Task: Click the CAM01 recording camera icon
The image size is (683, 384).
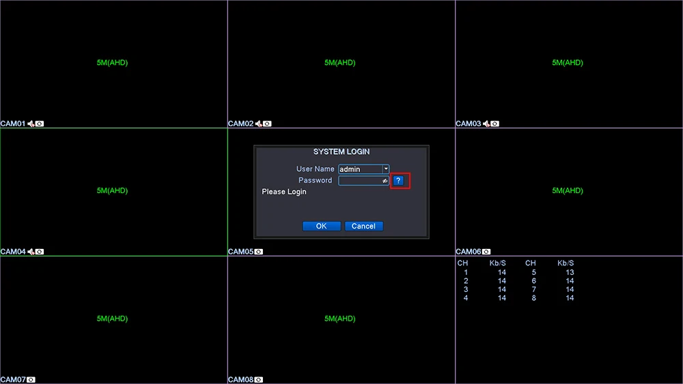Action: [x=40, y=124]
